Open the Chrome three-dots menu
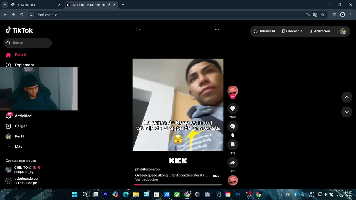Viewport: 356px width, 200px height. (351, 15)
